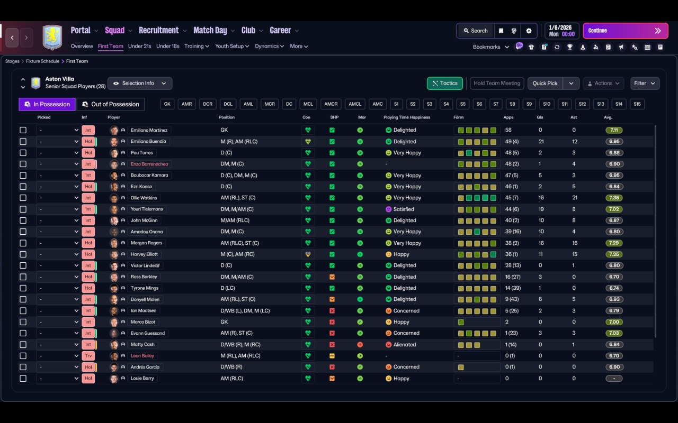Viewport: 678px width, 423px height.
Task: Click the Continue button
Action: click(626, 31)
